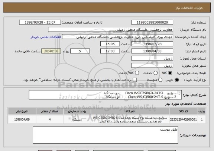Tick the اسناد خزانه اسلامی payment checkbox
The width and height of the screenshot is (214, 151).
click(135, 80)
